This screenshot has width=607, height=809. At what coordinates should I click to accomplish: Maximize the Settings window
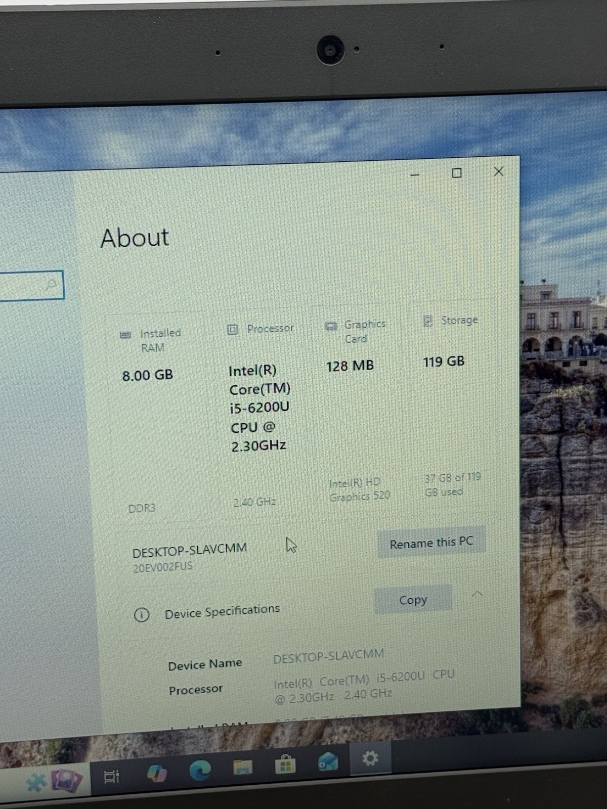457,173
